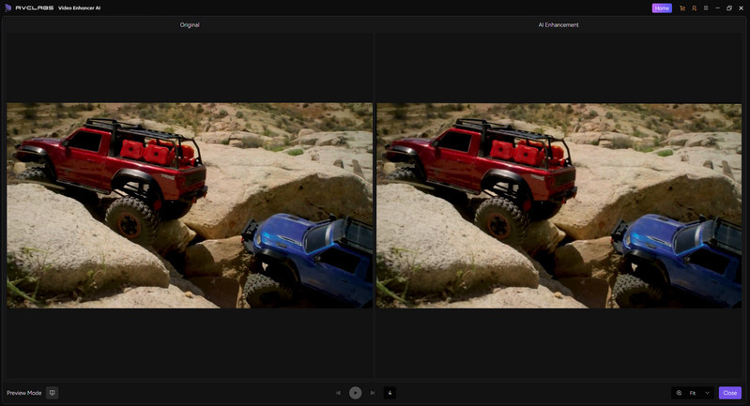Click the AVCLabs logo icon
This screenshot has width=750, height=406.
click(x=8, y=8)
